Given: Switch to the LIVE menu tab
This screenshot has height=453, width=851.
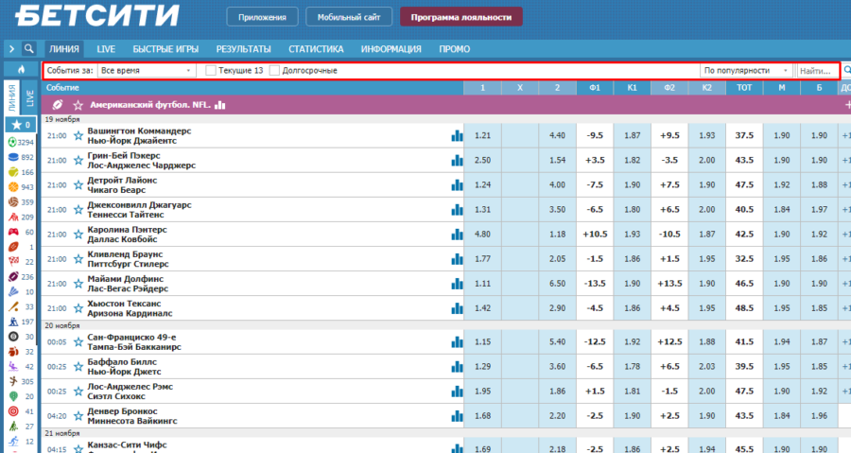Looking at the screenshot, I should coord(106,49).
